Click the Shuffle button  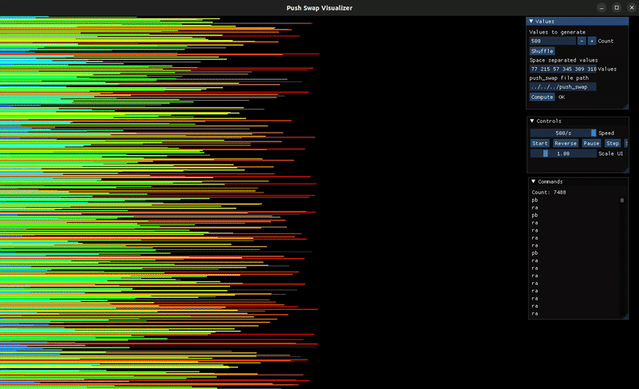point(542,51)
